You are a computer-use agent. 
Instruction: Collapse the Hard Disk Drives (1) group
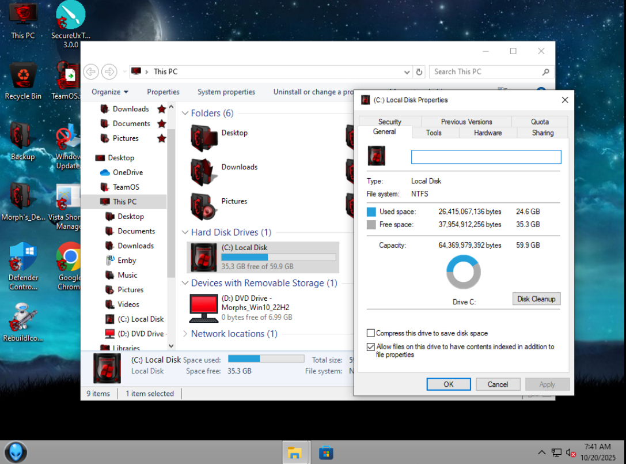click(x=185, y=232)
